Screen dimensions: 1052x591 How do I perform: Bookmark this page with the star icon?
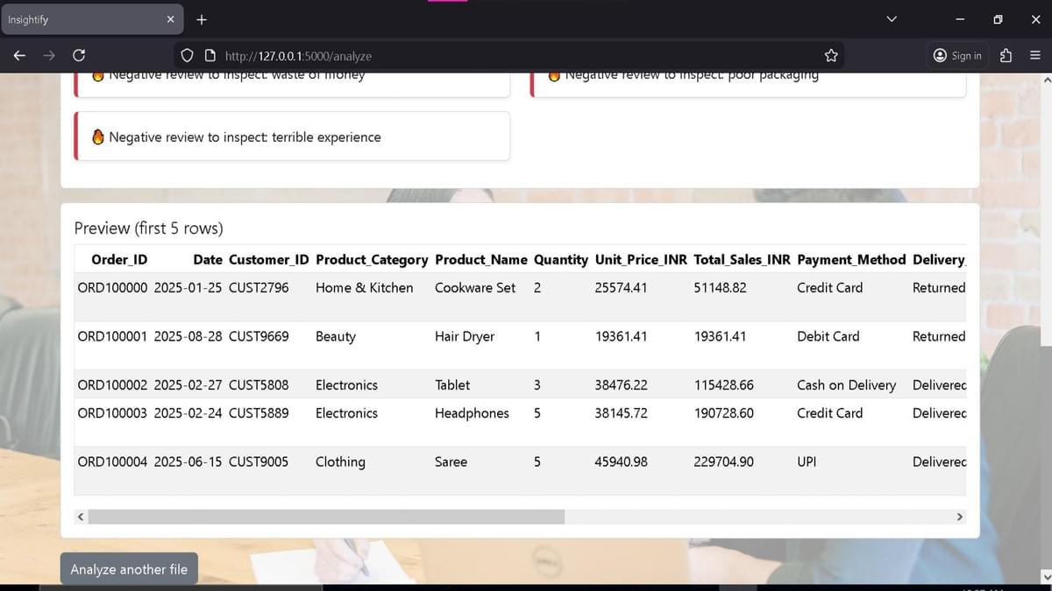[831, 55]
